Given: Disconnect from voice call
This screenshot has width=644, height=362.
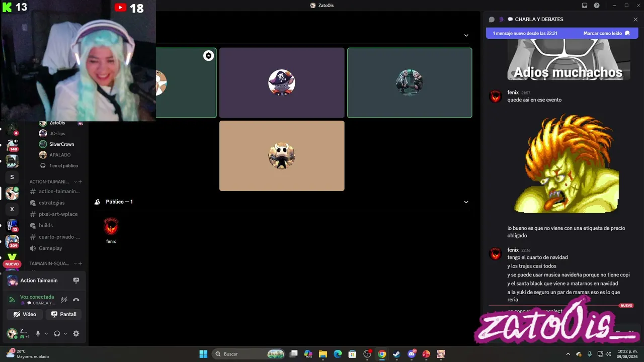Looking at the screenshot, I should tap(76, 300).
